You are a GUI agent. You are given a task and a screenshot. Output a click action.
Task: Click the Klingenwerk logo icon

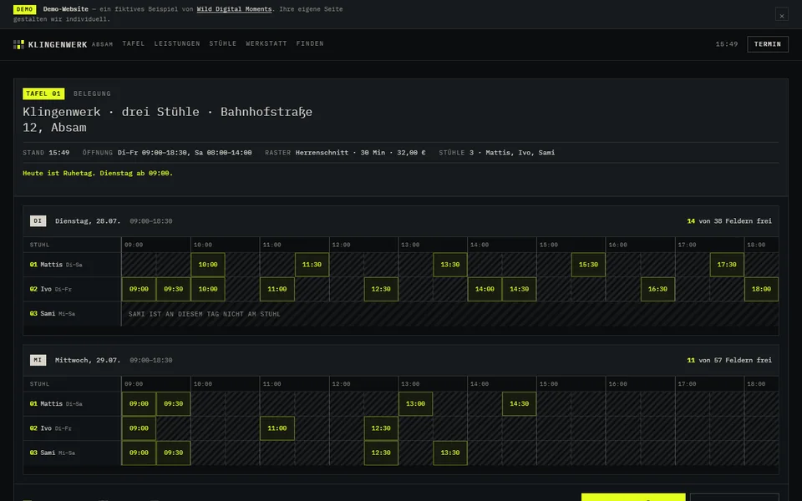[18, 44]
